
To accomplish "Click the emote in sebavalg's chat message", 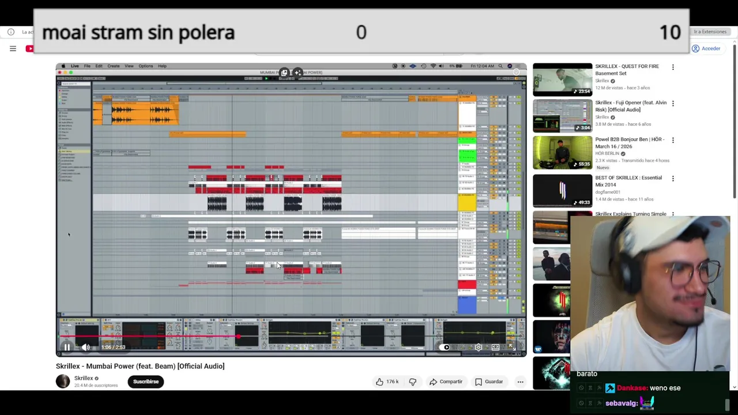I will (x=647, y=403).
